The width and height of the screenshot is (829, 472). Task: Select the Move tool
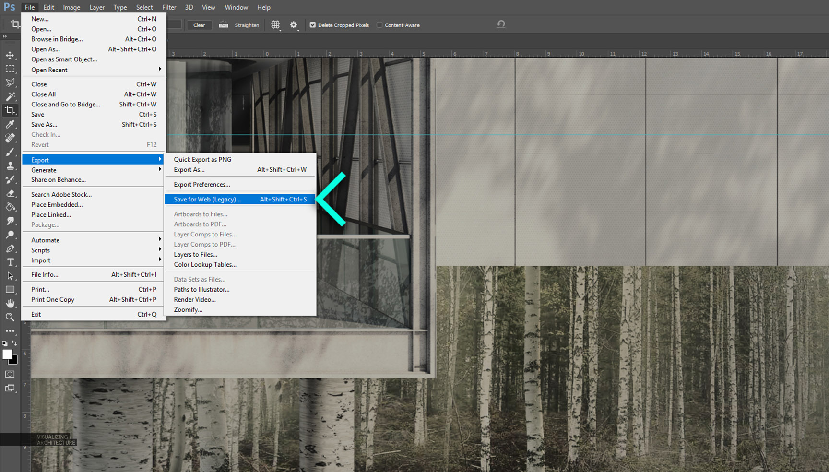coord(10,55)
